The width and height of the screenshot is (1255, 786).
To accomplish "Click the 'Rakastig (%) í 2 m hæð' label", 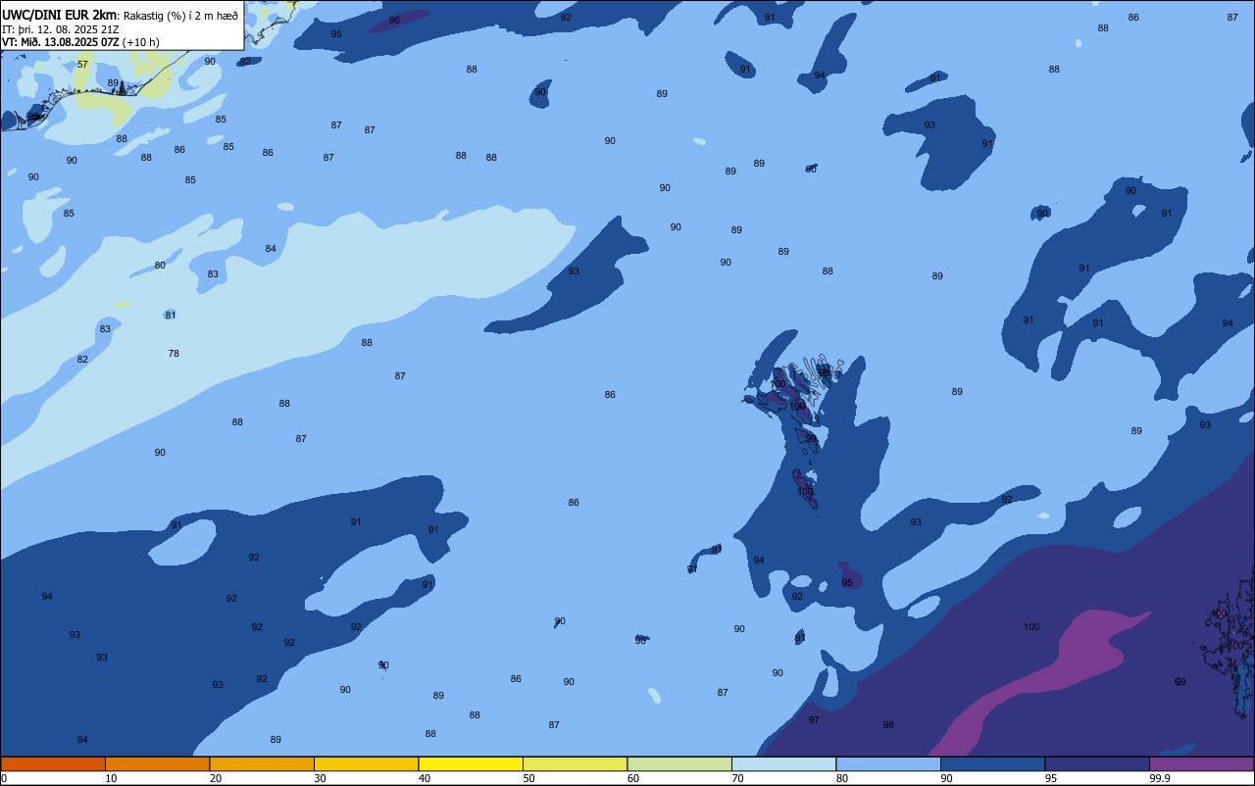I will (180, 16).
